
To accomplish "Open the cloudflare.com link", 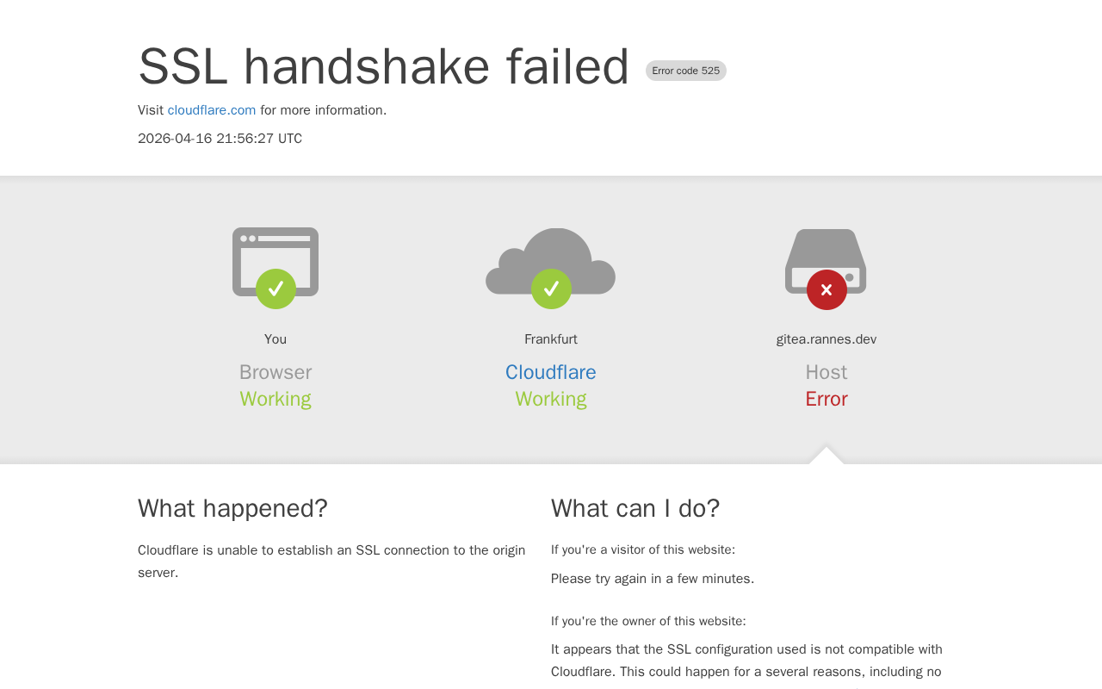I will [x=212, y=110].
